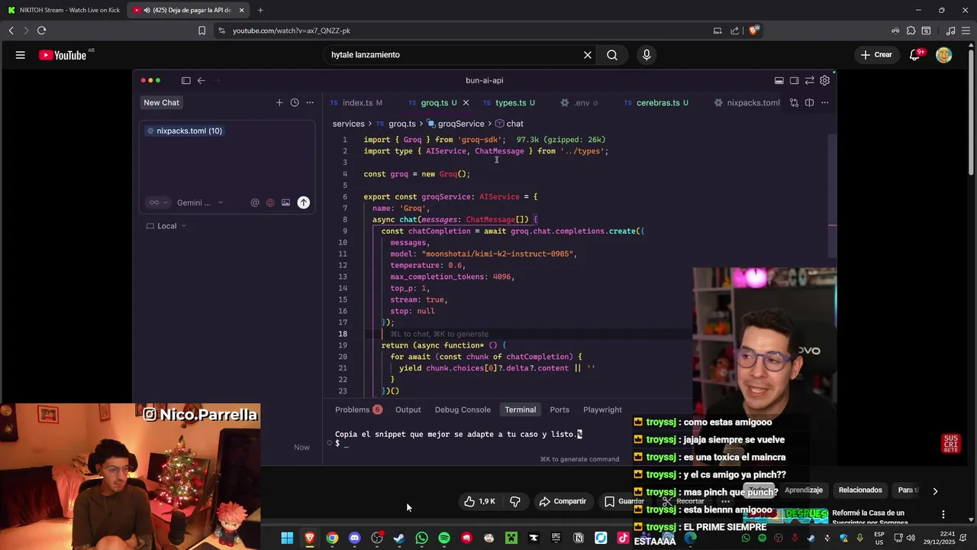Open the Debug Console tab
The image size is (977, 550).
tap(463, 409)
